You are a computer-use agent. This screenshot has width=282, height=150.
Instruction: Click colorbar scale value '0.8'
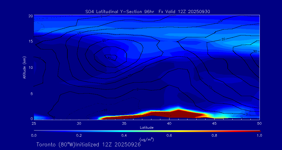point(214,135)
